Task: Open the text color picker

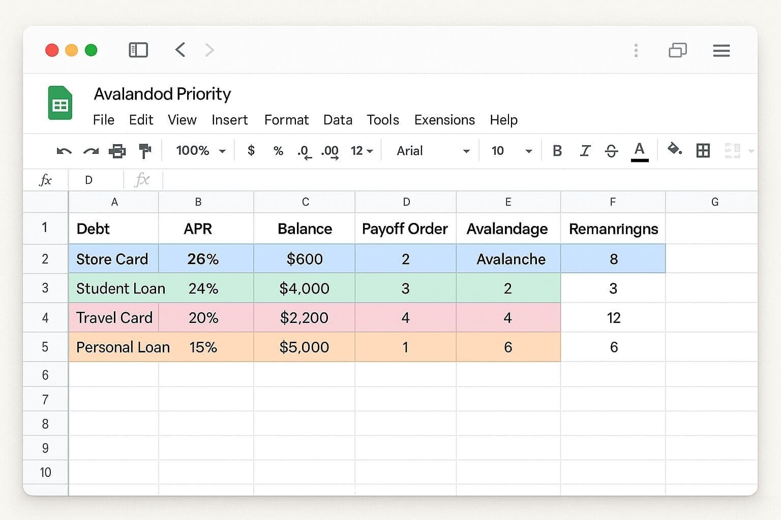Action: pyautogui.click(x=639, y=151)
